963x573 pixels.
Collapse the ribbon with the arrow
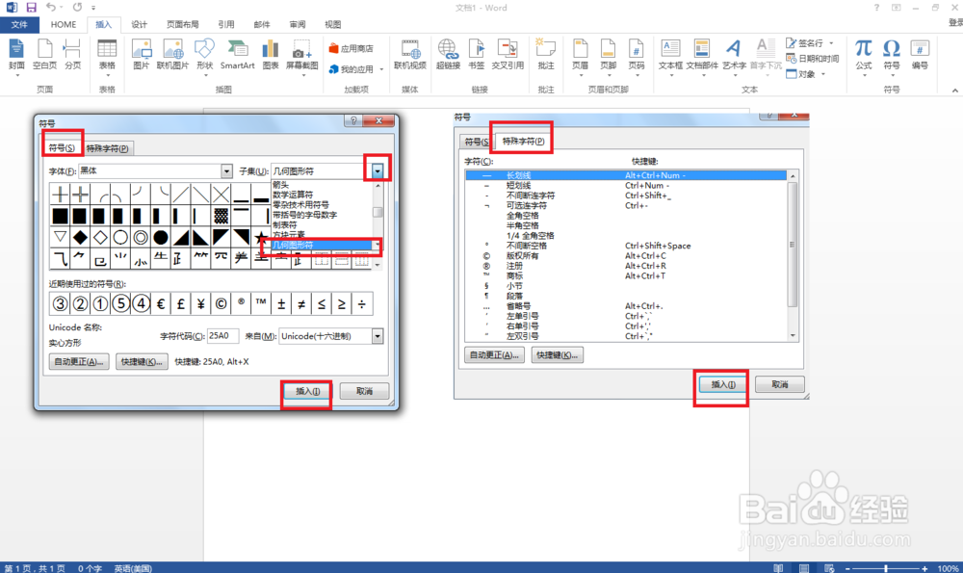click(955, 91)
